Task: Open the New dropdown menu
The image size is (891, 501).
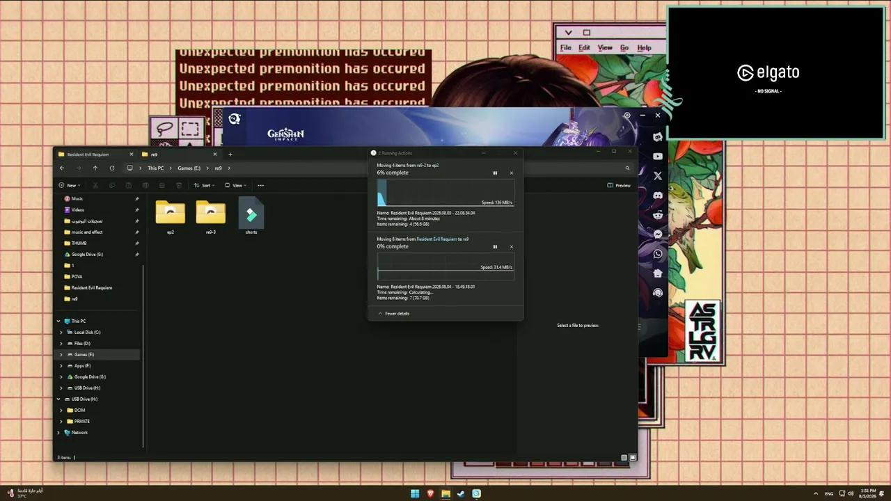Action: [x=70, y=185]
